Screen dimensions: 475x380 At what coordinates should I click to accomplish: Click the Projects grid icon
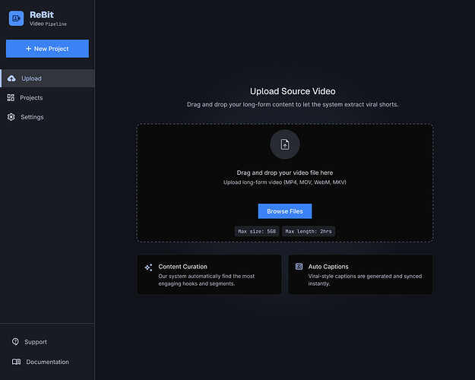coord(11,97)
